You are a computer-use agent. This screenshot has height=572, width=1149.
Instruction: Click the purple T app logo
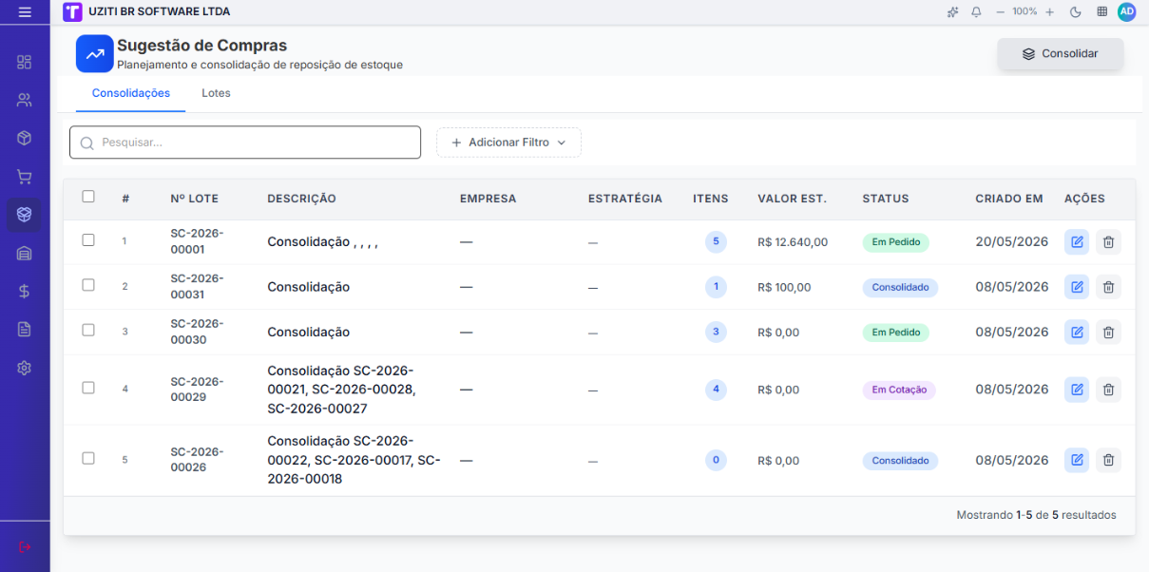72,12
